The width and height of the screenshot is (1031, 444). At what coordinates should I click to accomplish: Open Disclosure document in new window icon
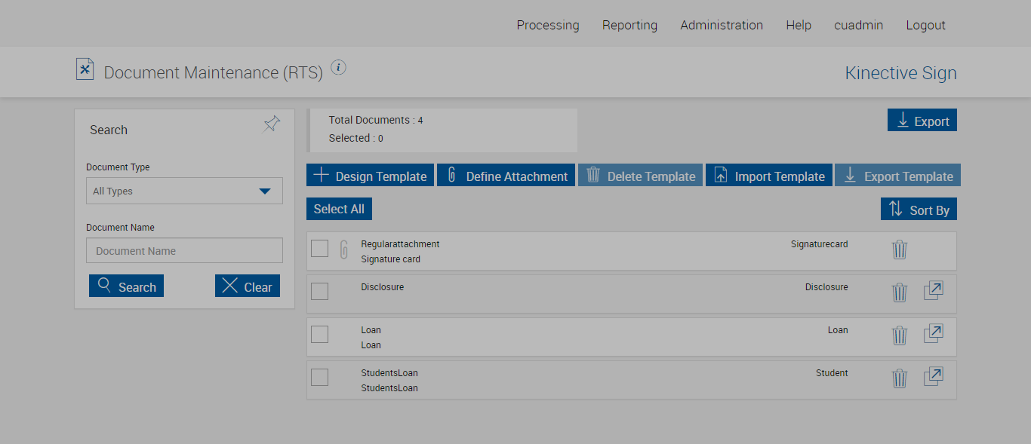point(934,291)
